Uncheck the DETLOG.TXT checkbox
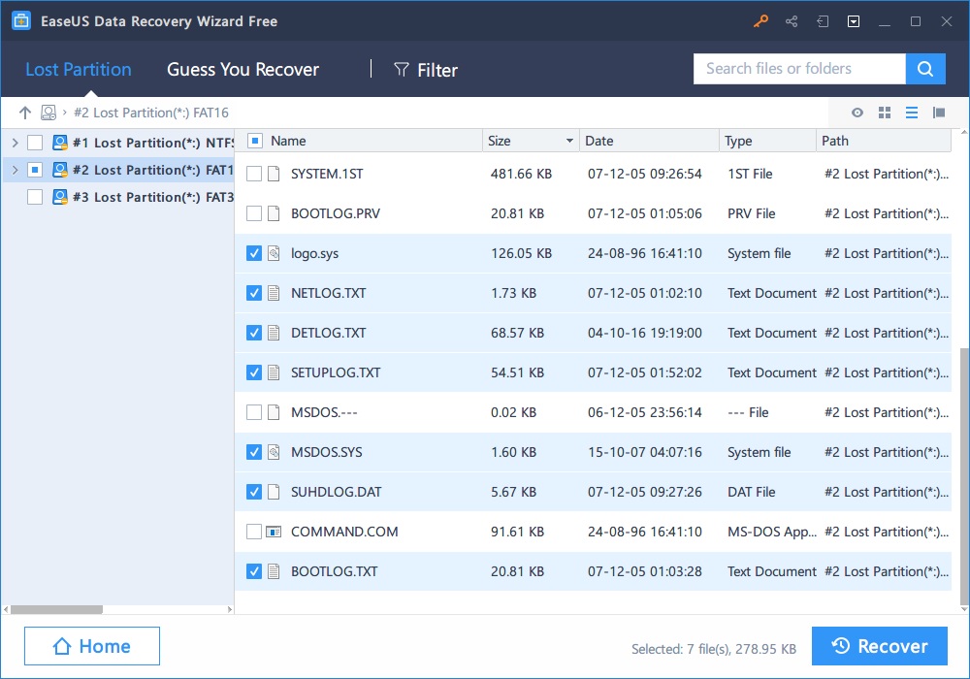This screenshot has width=970, height=679. (253, 333)
